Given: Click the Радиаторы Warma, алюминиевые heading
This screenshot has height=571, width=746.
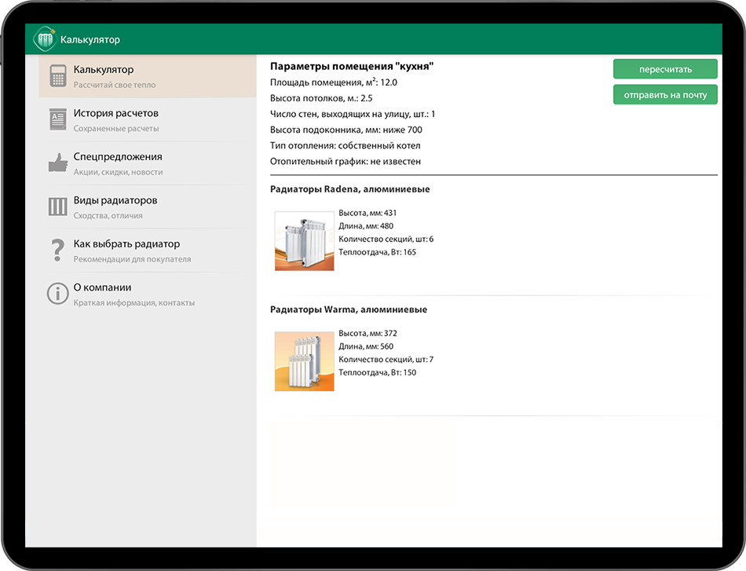Looking at the screenshot, I should pos(349,309).
